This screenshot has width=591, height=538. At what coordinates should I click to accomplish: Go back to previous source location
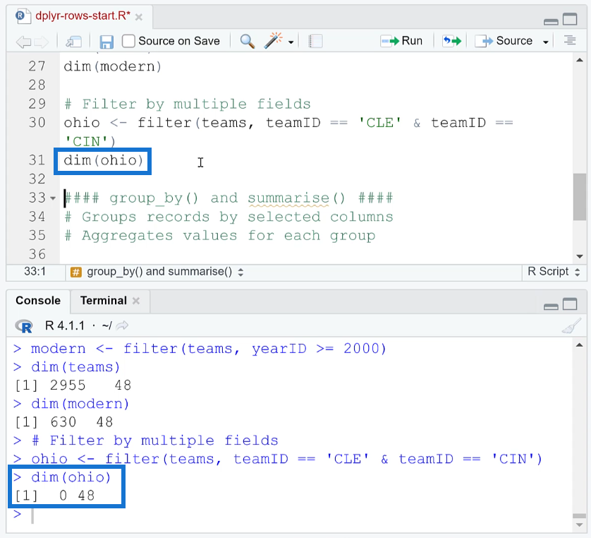23,41
